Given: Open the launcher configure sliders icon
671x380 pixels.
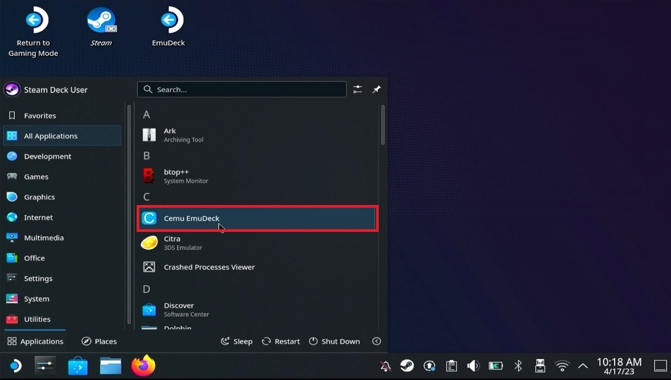Looking at the screenshot, I should 358,89.
